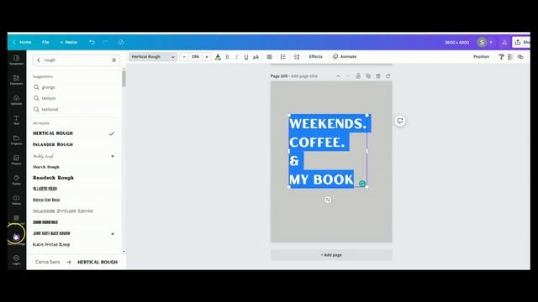Duplicate page 105
538x302 pixels.
pos(368,76)
